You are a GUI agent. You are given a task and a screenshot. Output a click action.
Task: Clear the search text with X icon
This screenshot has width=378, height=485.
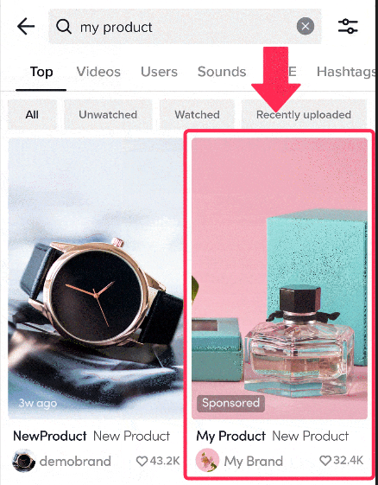coord(306,26)
